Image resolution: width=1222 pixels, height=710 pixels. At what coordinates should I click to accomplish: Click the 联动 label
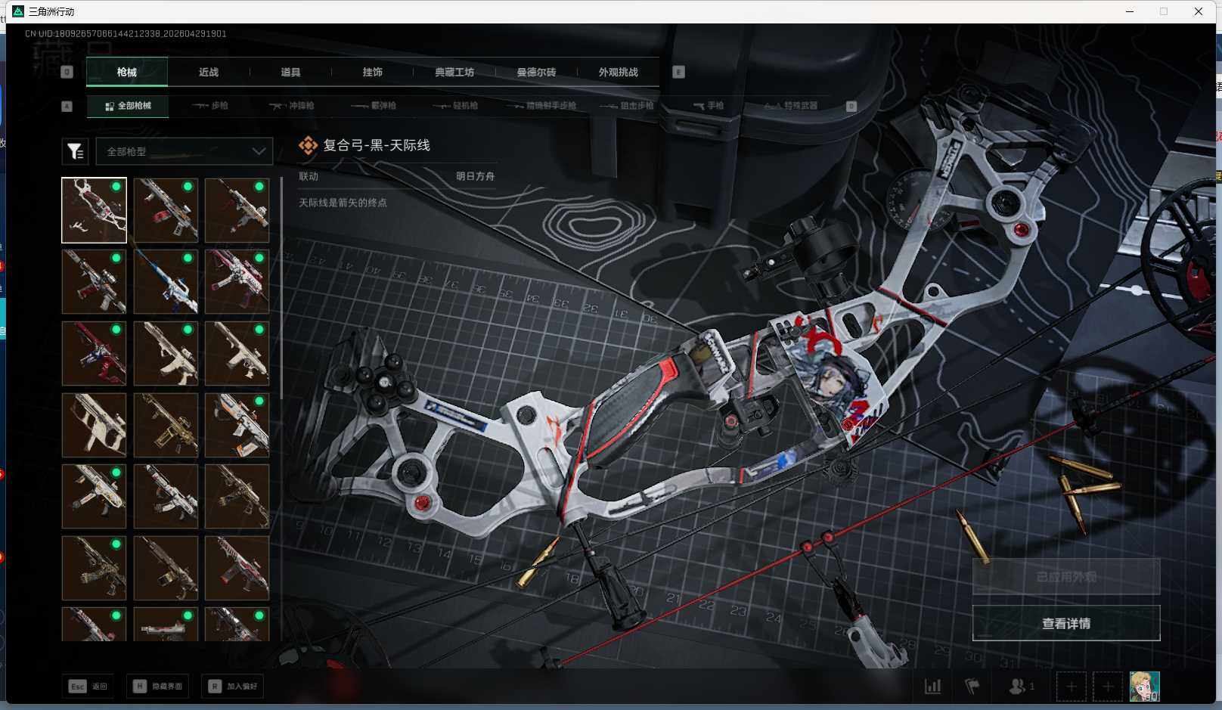(x=309, y=176)
